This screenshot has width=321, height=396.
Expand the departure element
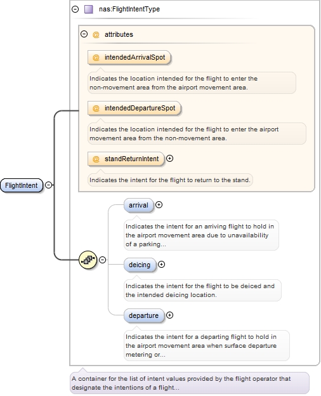(170, 315)
